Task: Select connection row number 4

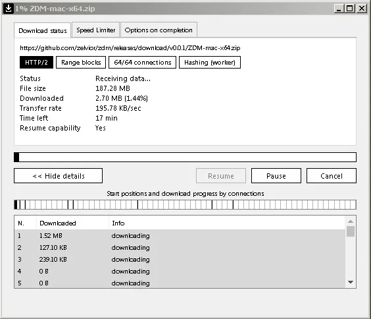Action: point(180,271)
